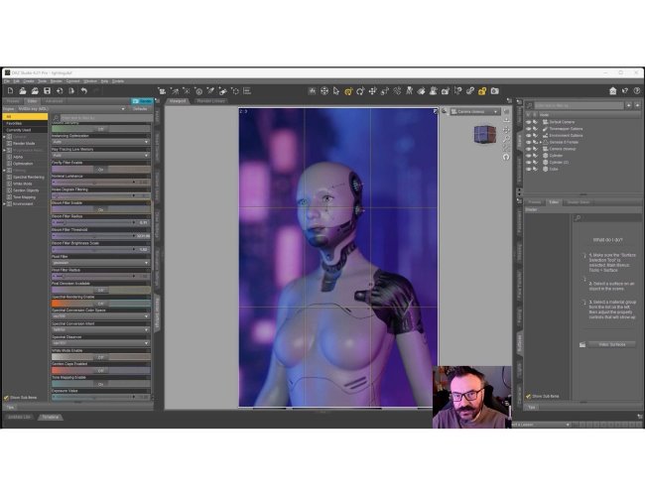The width and height of the screenshot is (645, 496).
Task: Open the viewport camera selection dropdown
Action: click(x=474, y=112)
